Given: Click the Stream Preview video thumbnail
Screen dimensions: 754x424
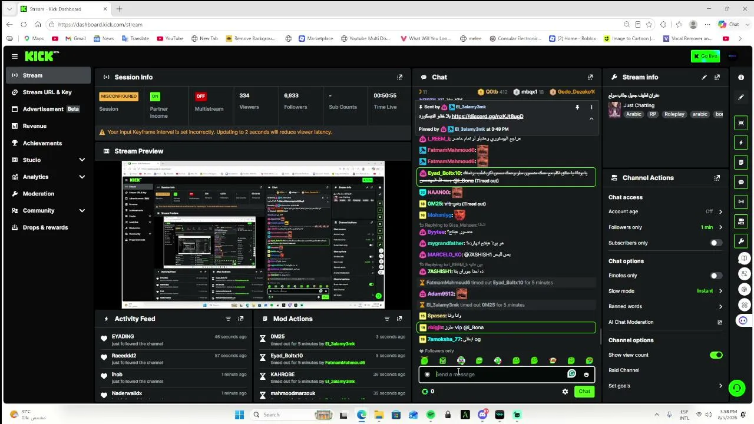Looking at the screenshot, I should 253,234.
